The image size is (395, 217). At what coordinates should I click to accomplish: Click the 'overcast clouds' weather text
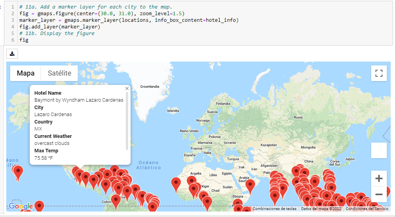click(x=52, y=143)
